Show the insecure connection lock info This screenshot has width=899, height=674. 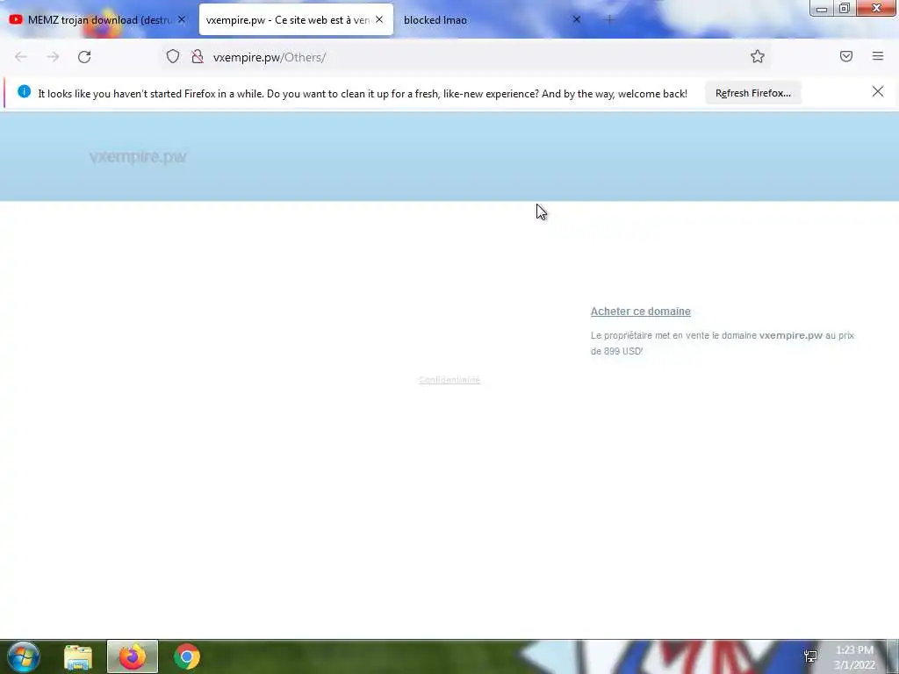pos(198,56)
